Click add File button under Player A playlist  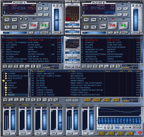[x=22, y=66]
